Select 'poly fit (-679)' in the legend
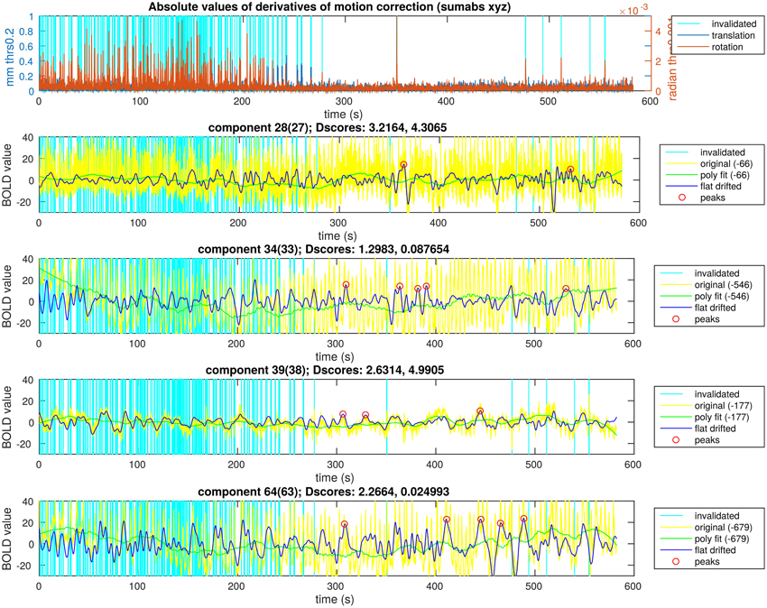Viewport: 767px width, 608px height. (x=722, y=539)
